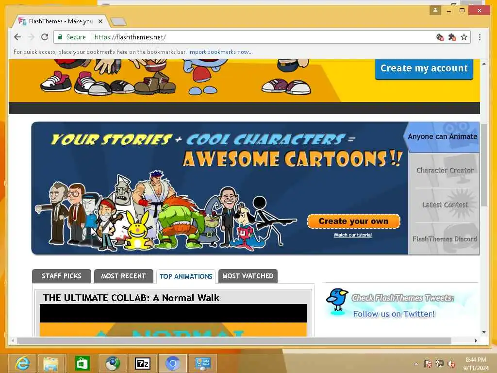Click the blocked plugin puzzle icon
The image size is (497, 373).
[452, 37]
